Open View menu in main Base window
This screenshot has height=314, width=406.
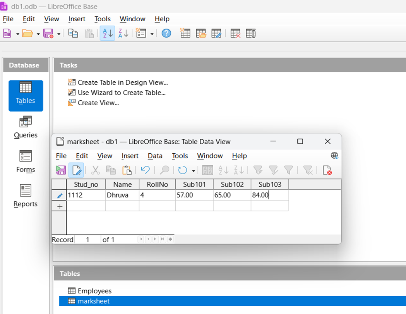tap(51, 19)
